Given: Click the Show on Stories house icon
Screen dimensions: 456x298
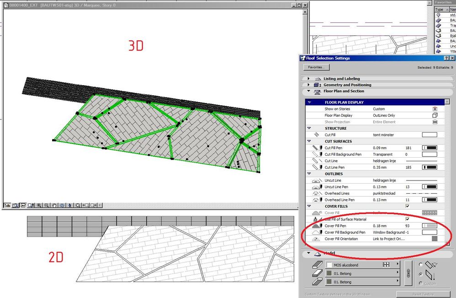Looking at the screenshot, I should (x=435, y=109).
